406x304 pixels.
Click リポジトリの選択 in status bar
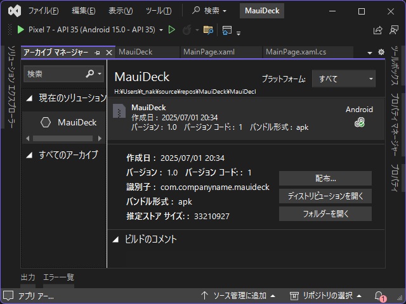327,296
